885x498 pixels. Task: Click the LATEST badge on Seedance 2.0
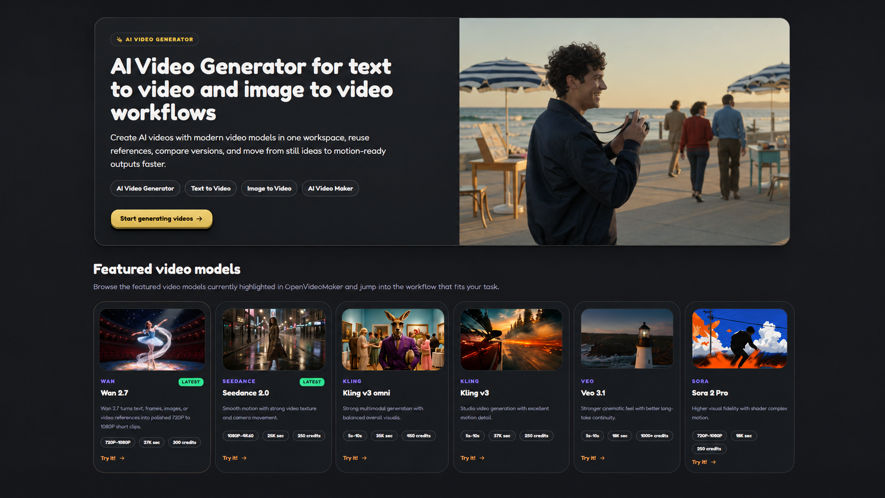pos(312,382)
